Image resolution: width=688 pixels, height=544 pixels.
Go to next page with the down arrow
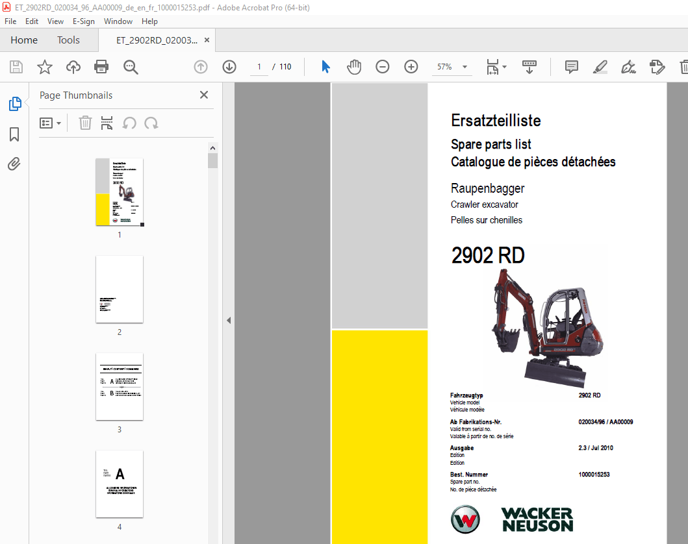(229, 67)
